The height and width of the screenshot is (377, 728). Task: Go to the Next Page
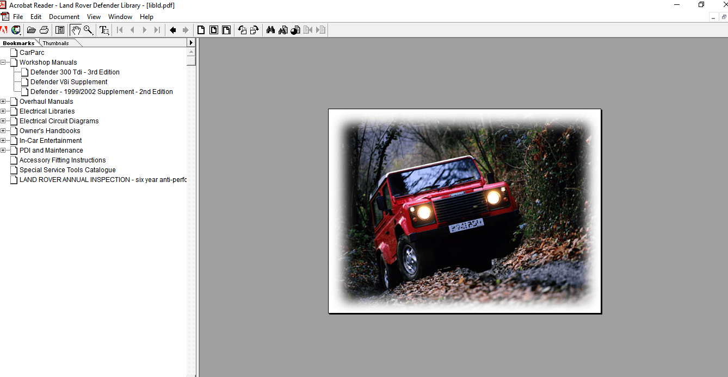(x=145, y=30)
